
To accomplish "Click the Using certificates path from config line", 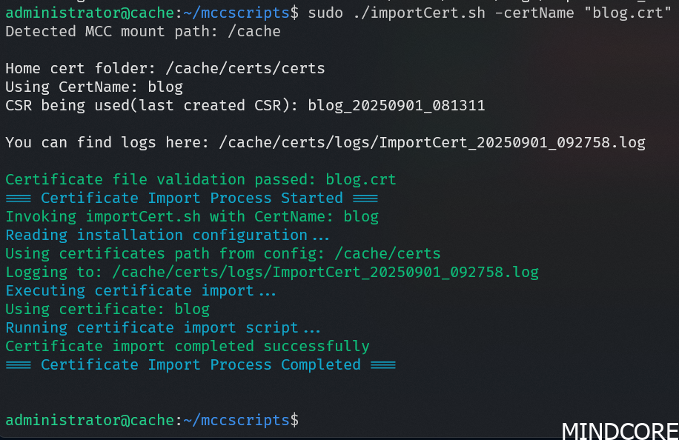I will pos(223,253).
